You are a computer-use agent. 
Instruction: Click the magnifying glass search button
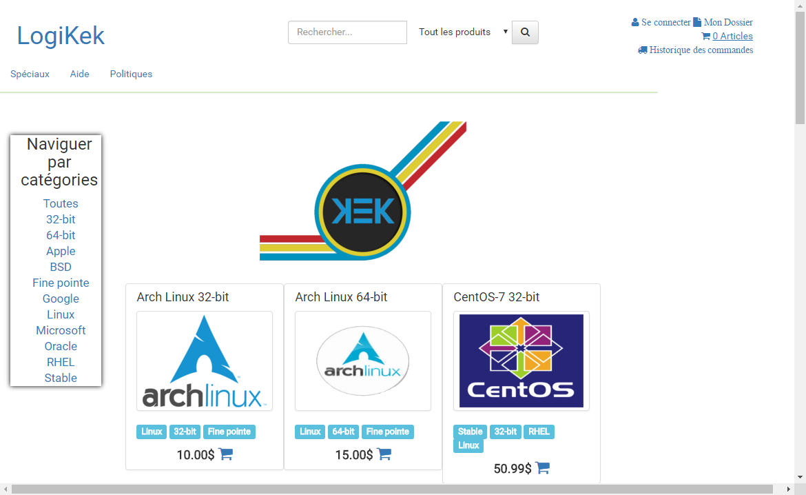pyautogui.click(x=525, y=32)
